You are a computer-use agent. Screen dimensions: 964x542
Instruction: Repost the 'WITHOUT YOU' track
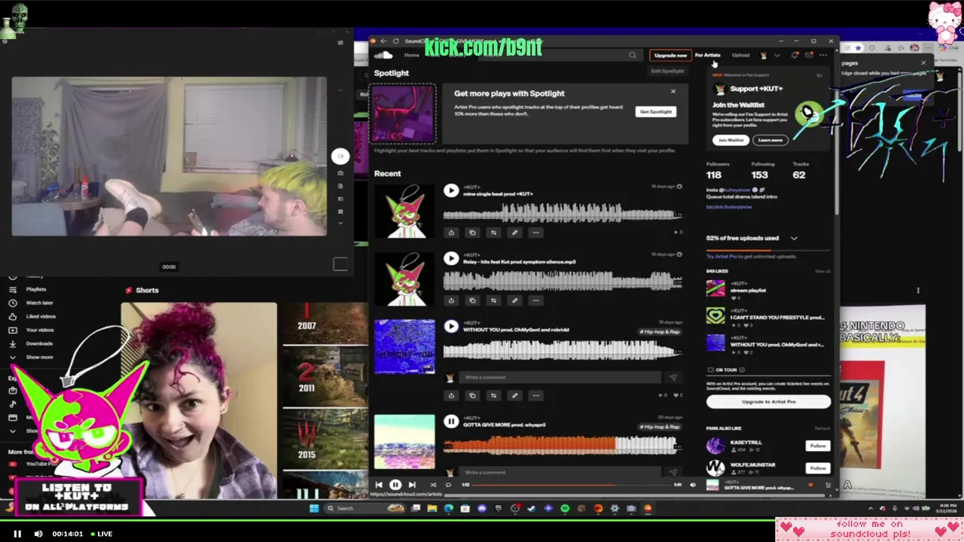[493, 395]
